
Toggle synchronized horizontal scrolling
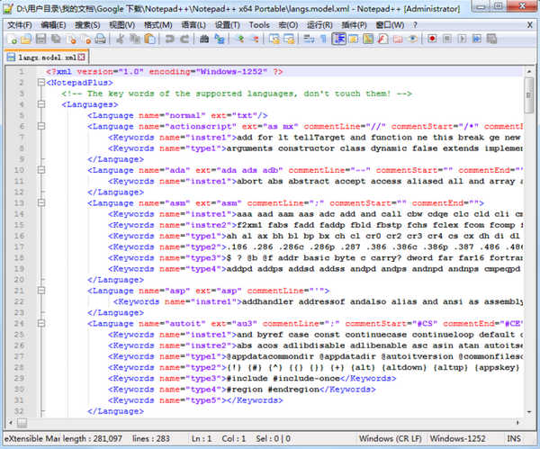[x=289, y=39]
